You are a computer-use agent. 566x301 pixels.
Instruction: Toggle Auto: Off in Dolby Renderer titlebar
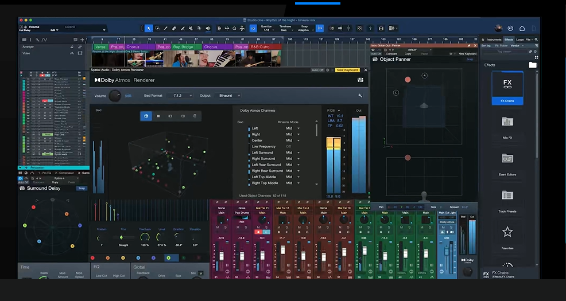(x=317, y=70)
